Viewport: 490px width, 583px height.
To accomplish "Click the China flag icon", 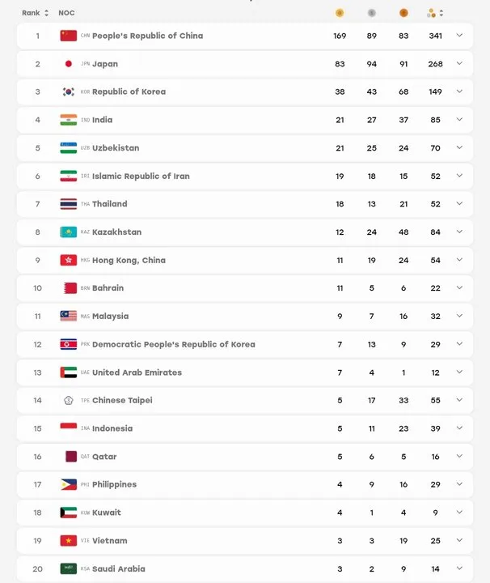I will click(68, 36).
